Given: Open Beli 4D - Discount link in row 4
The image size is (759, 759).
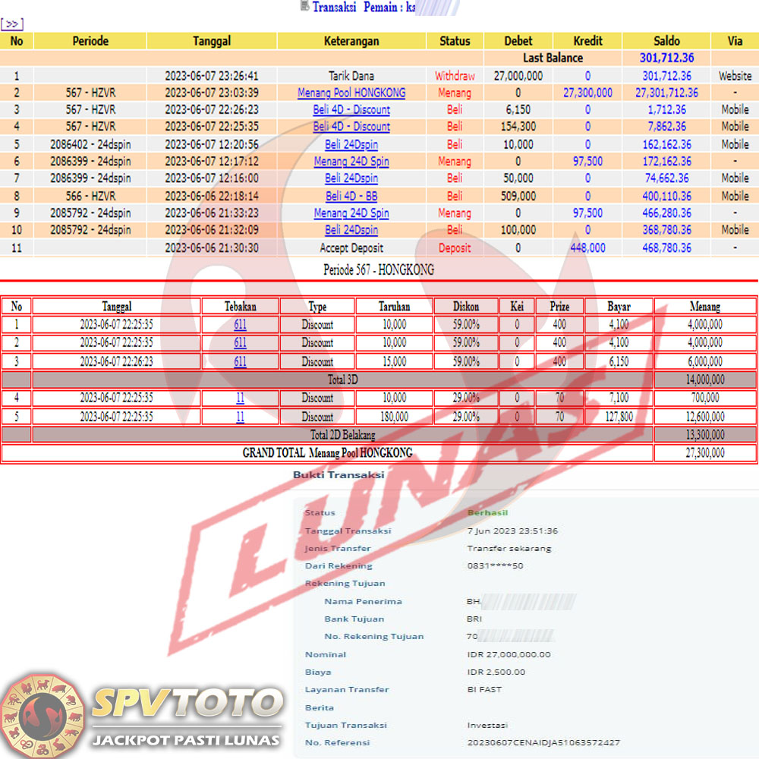Looking at the screenshot, I should point(351,127).
